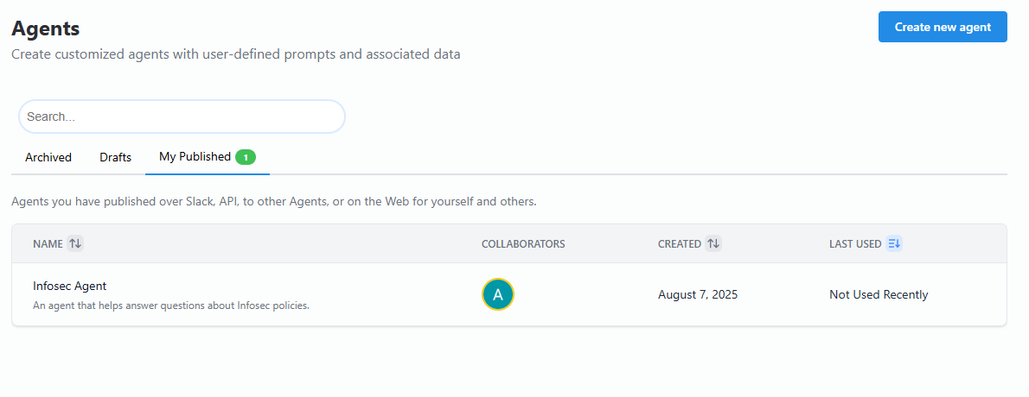Sort agents by name using sort icon
Screen dimensions: 1029x397
click(x=75, y=244)
